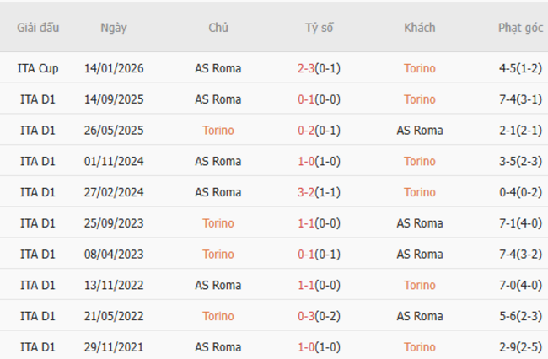The image size is (548, 359).
Task: Click the 29/11/2021 match date
Action: click(x=114, y=346)
